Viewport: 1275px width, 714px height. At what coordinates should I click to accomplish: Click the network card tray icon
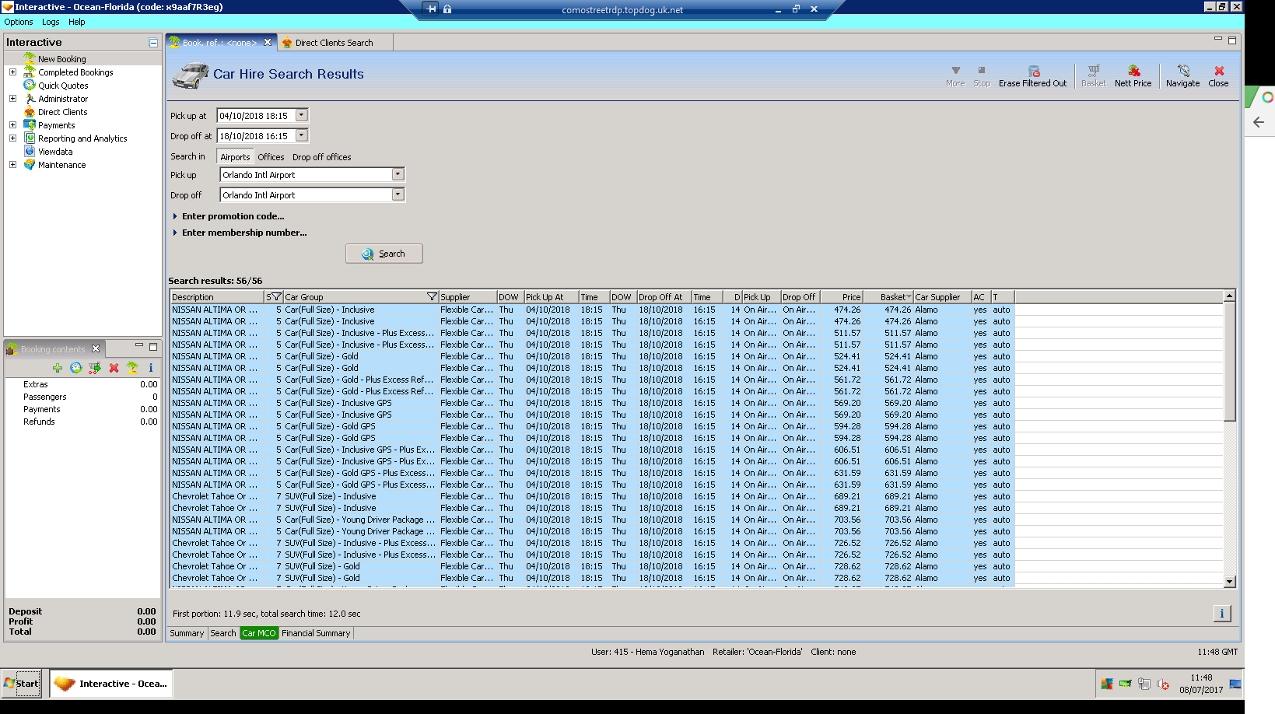coord(1125,684)
